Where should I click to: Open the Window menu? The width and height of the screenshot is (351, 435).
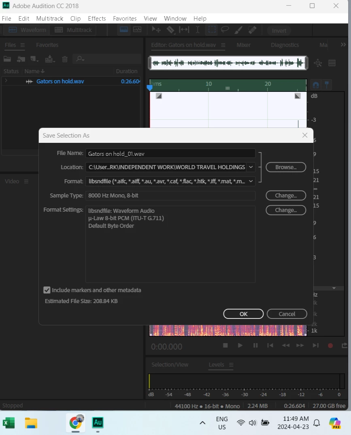coord(175,19)
